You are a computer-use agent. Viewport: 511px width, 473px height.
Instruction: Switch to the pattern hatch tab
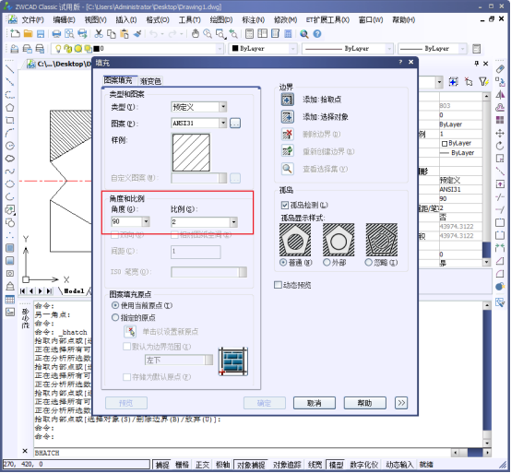click(118, 80)
